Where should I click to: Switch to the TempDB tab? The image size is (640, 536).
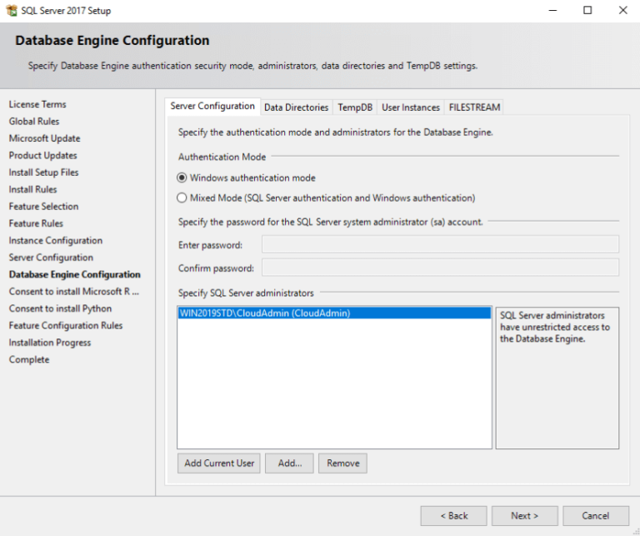pyautogui.click(x=354, y=108)
